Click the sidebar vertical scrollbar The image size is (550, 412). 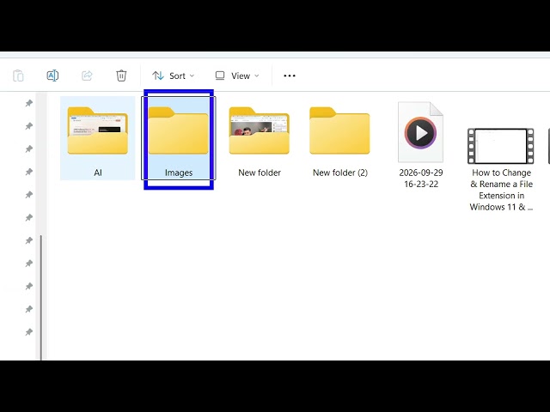coord(41,298)
